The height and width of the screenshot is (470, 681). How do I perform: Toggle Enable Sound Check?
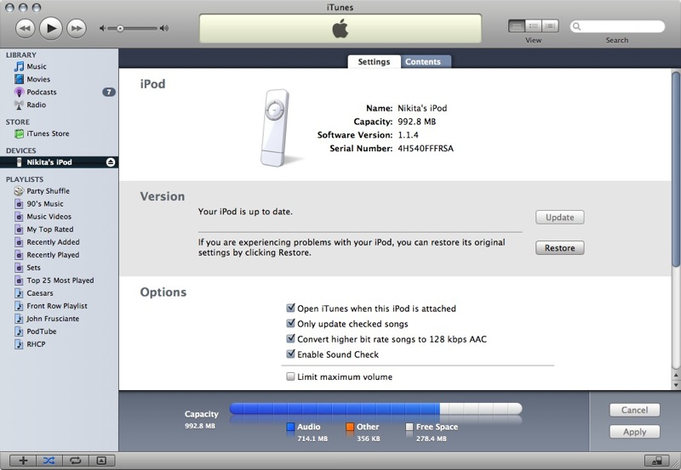(290, 354)
